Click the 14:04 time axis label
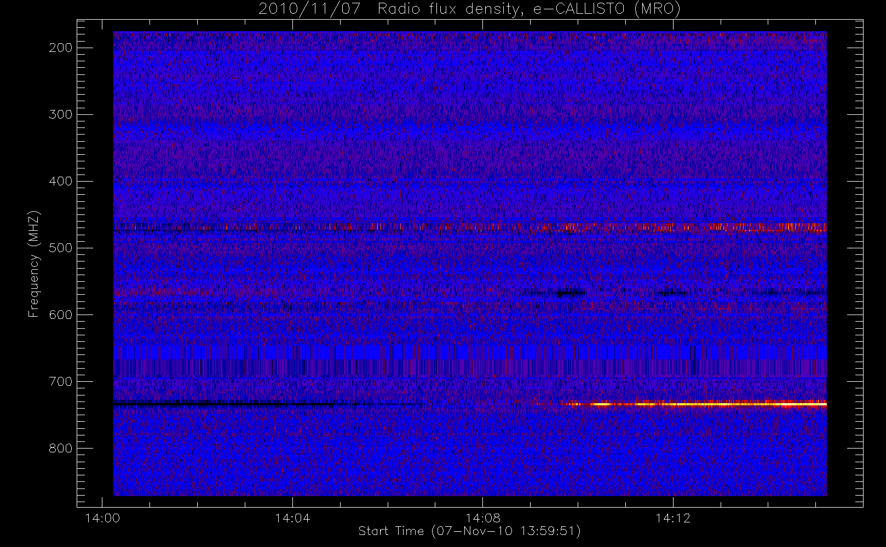 pos(292,518)
